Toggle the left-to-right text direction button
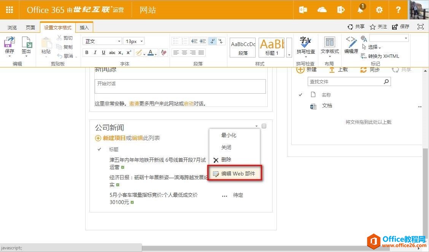Screen dimensions: 429x252 [212, 41]
